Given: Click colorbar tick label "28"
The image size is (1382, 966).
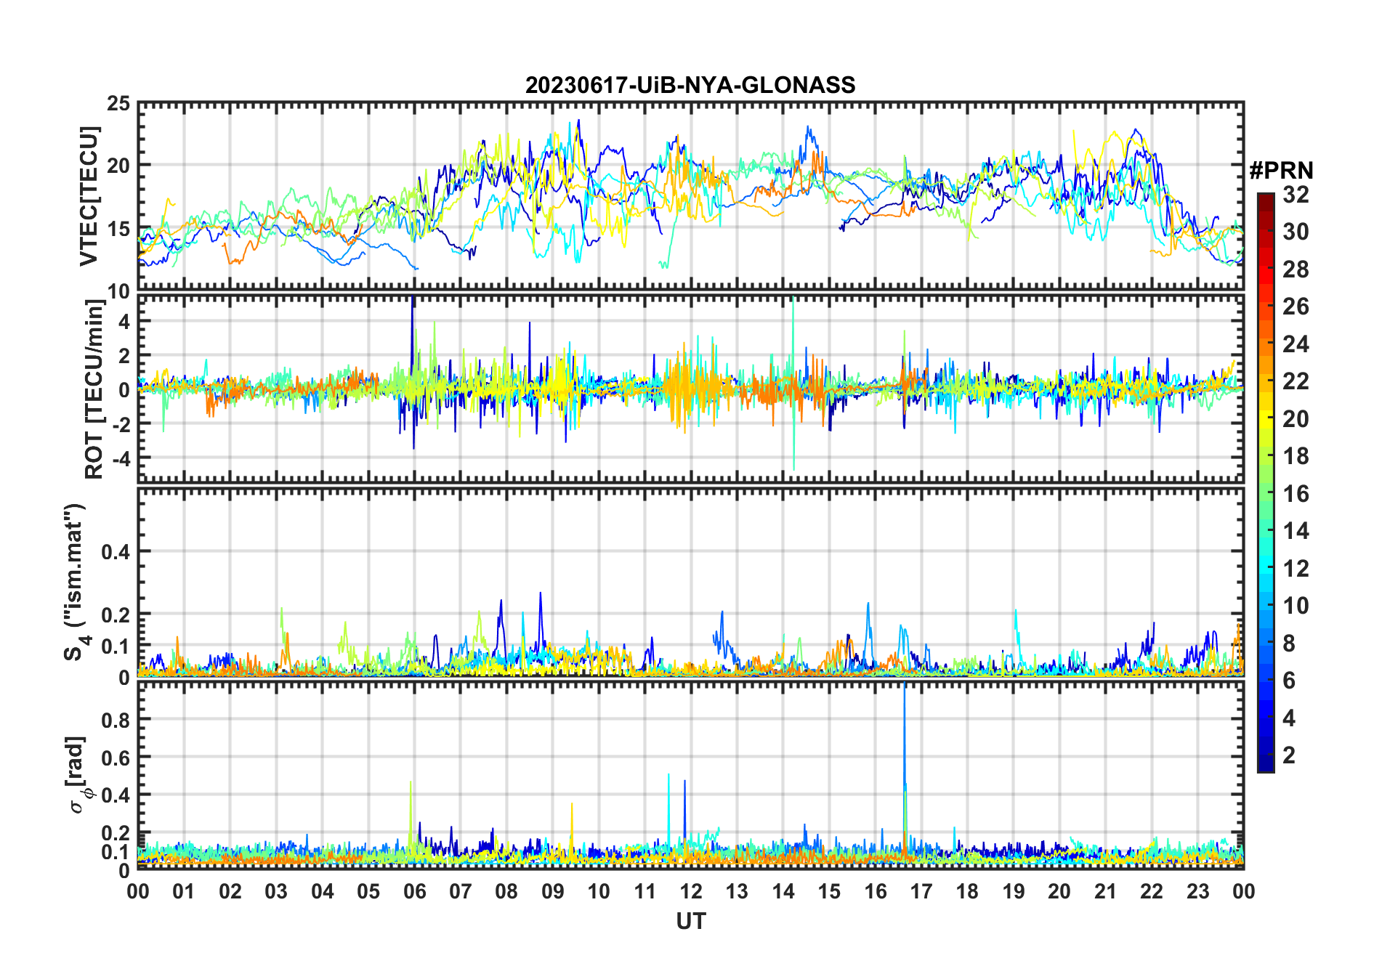Looking at the screenshot, I should point(1296,269).
